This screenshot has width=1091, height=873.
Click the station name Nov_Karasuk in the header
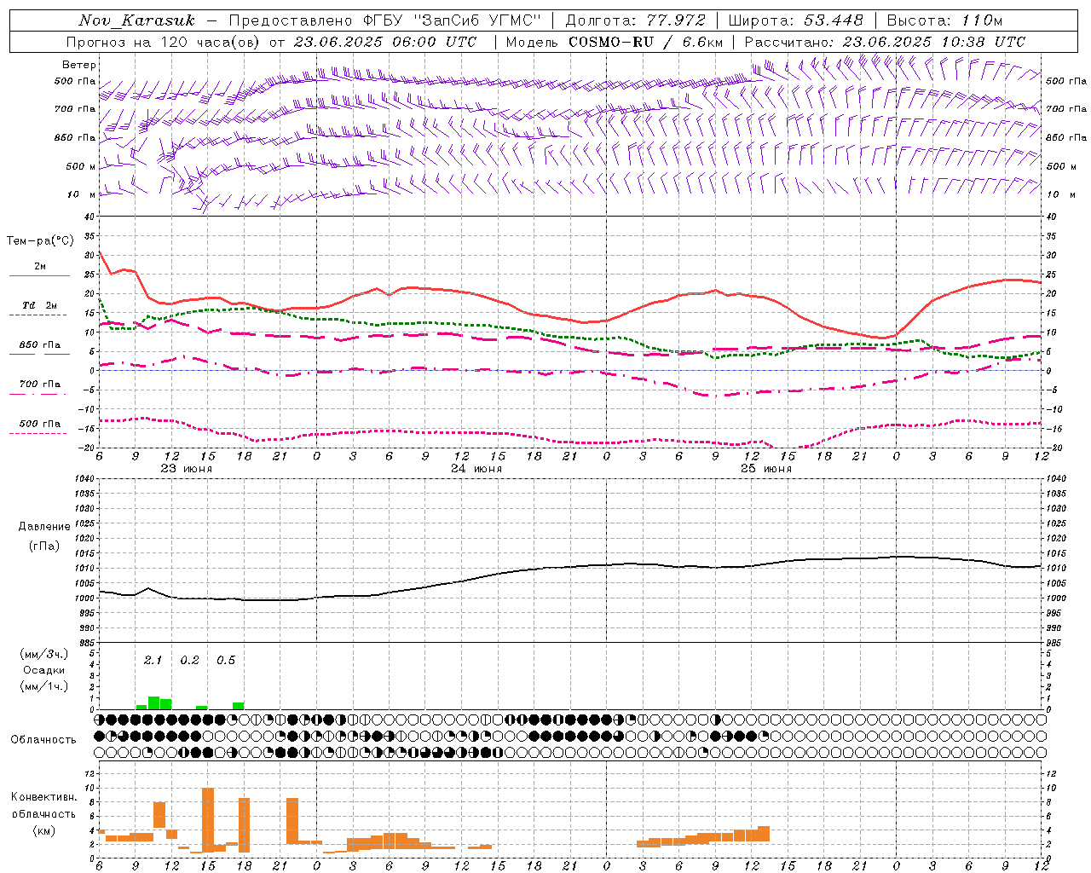coord(136,20)
